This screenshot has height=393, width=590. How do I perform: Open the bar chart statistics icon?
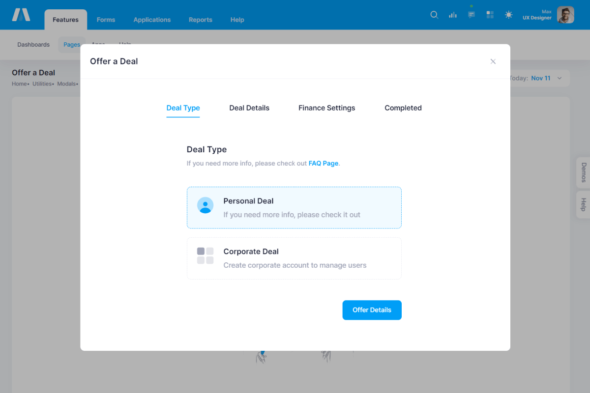click(x=453, y=15)
